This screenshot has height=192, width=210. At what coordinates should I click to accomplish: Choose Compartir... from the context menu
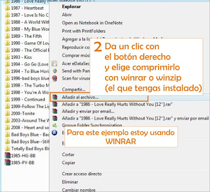pos(73,89)
